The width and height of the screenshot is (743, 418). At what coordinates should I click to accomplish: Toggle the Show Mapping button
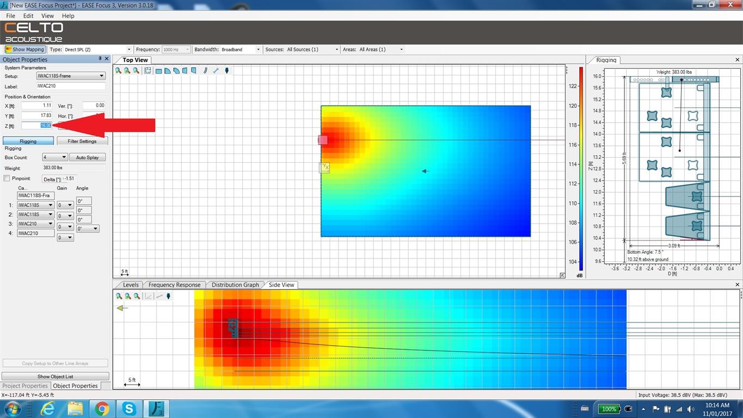pos(24,50)
